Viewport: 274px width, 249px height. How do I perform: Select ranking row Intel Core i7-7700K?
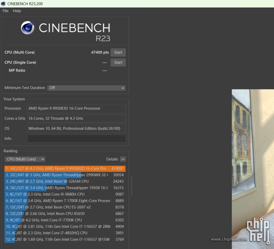point(65,220)
